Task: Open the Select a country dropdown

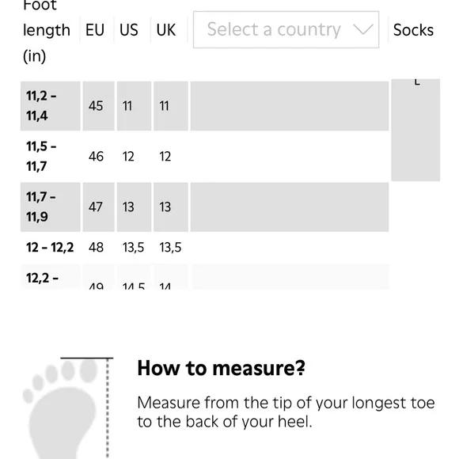Action: coord(286,29)
